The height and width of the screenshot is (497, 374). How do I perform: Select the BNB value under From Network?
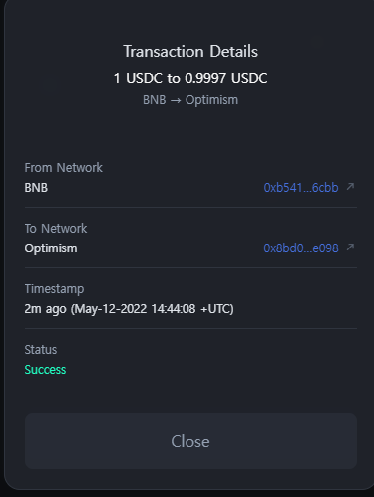click(36, 188)
